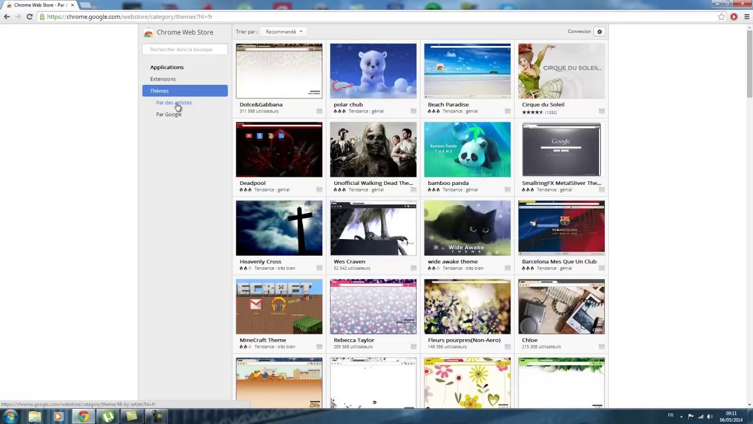753x424 pixels.
Task: Open the Cirque du Soleil theme thumbnail
Action: (x=561, y=71)
